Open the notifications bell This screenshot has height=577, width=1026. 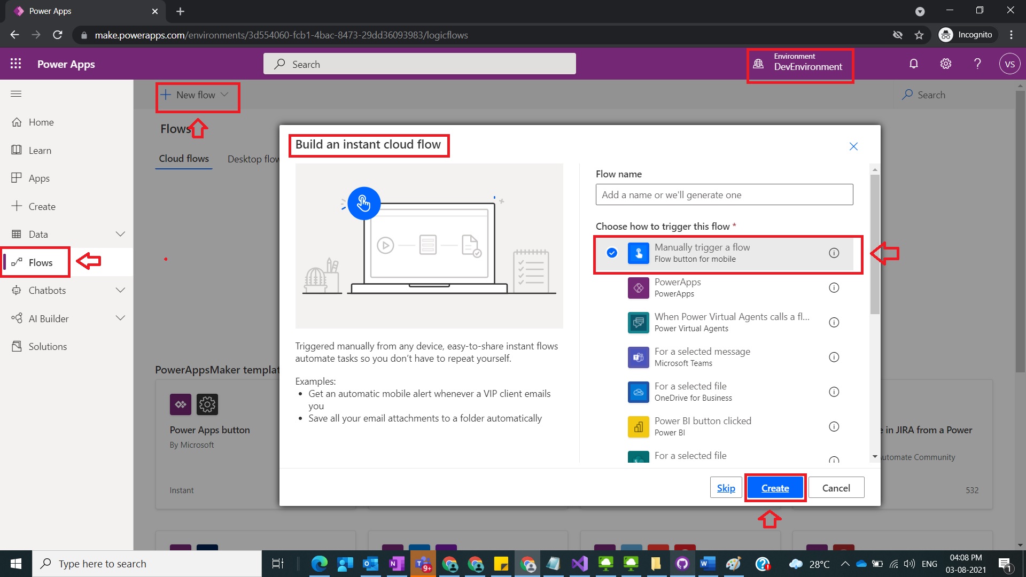point(914,64)
